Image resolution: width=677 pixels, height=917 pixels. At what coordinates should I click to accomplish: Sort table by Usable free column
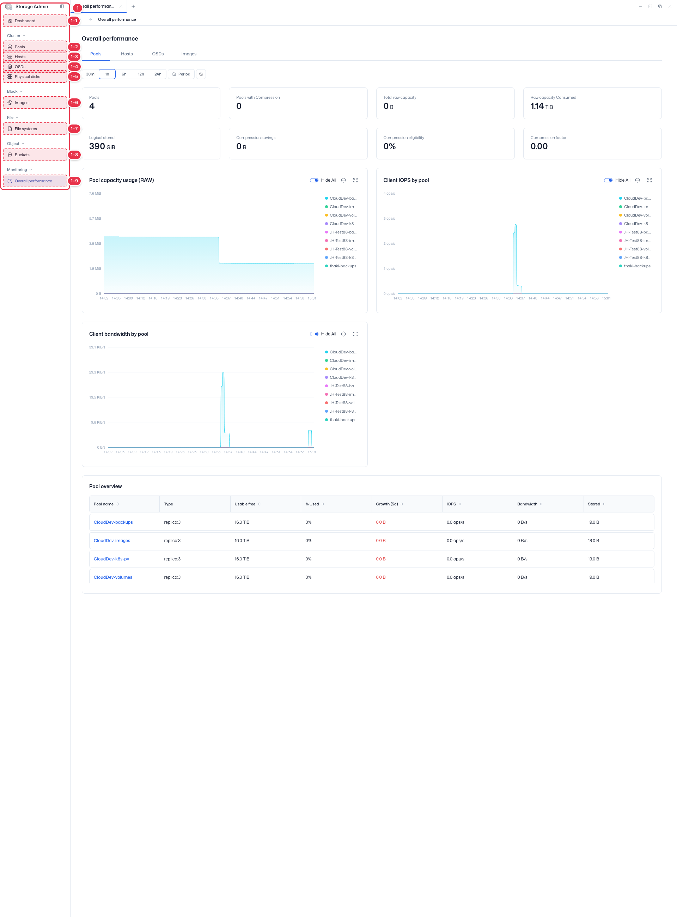tap(260, 504)
